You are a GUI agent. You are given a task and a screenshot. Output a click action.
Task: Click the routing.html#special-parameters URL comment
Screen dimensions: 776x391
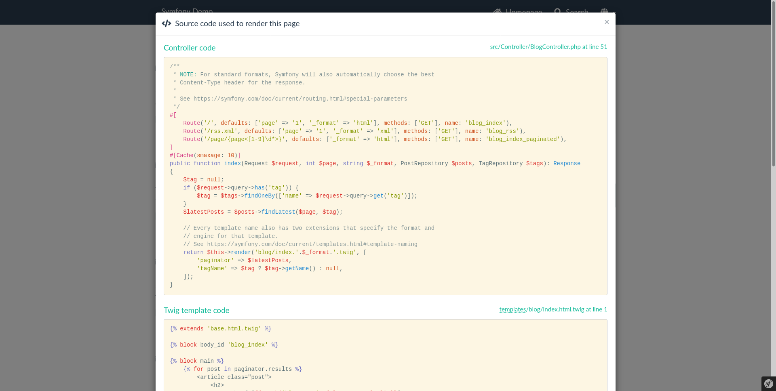300,99
